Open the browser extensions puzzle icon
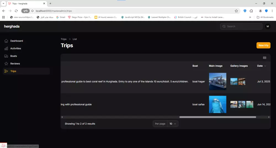This screenshot has height=148, width=276. (251, 11)
